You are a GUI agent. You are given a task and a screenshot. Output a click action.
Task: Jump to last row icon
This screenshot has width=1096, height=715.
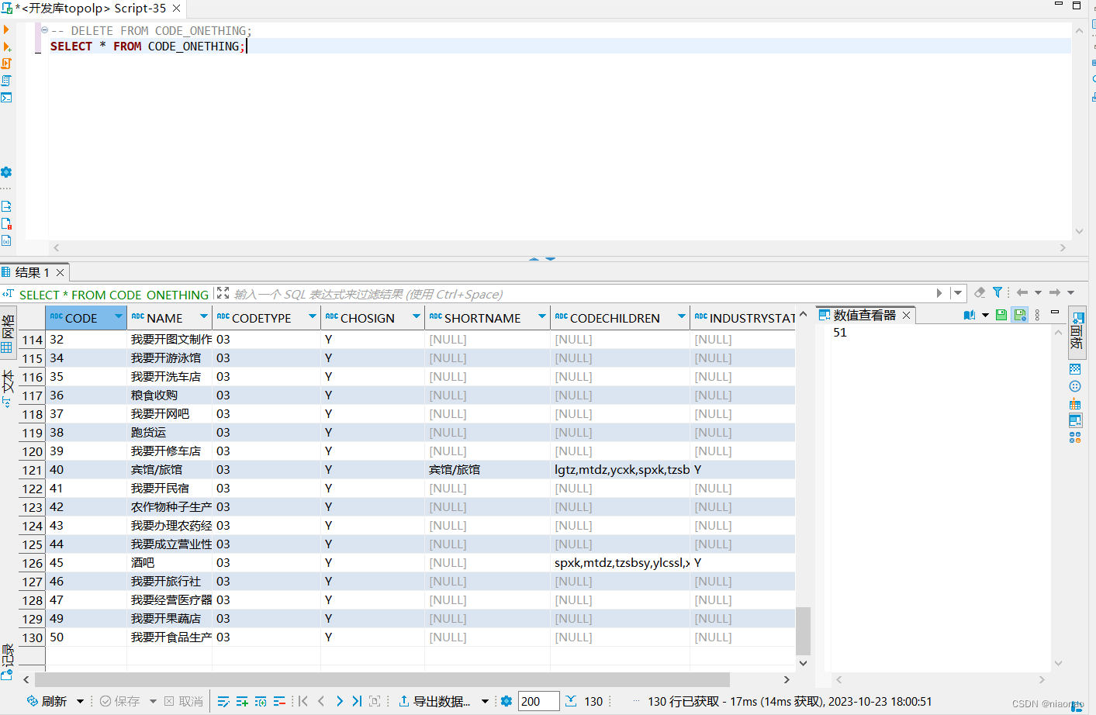point(357,701)
